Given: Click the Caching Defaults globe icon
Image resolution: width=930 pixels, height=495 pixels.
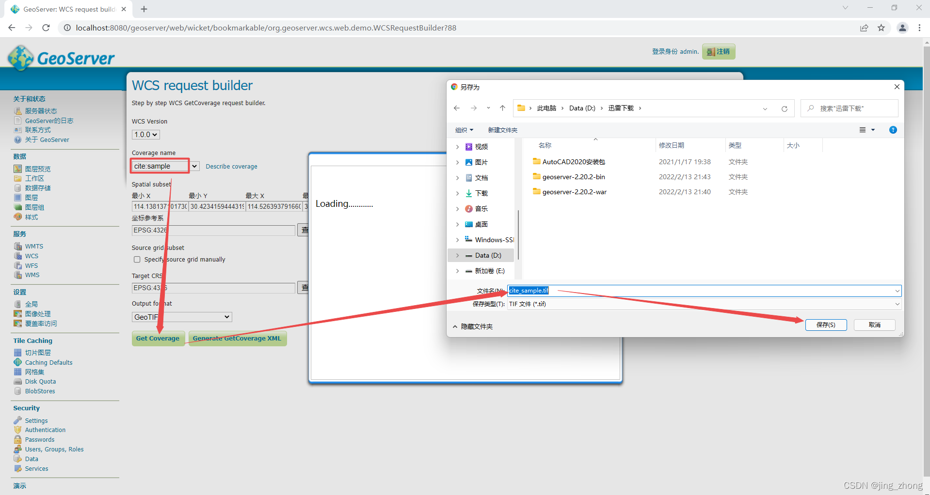Looking at the screenshot, I should 18,362.
